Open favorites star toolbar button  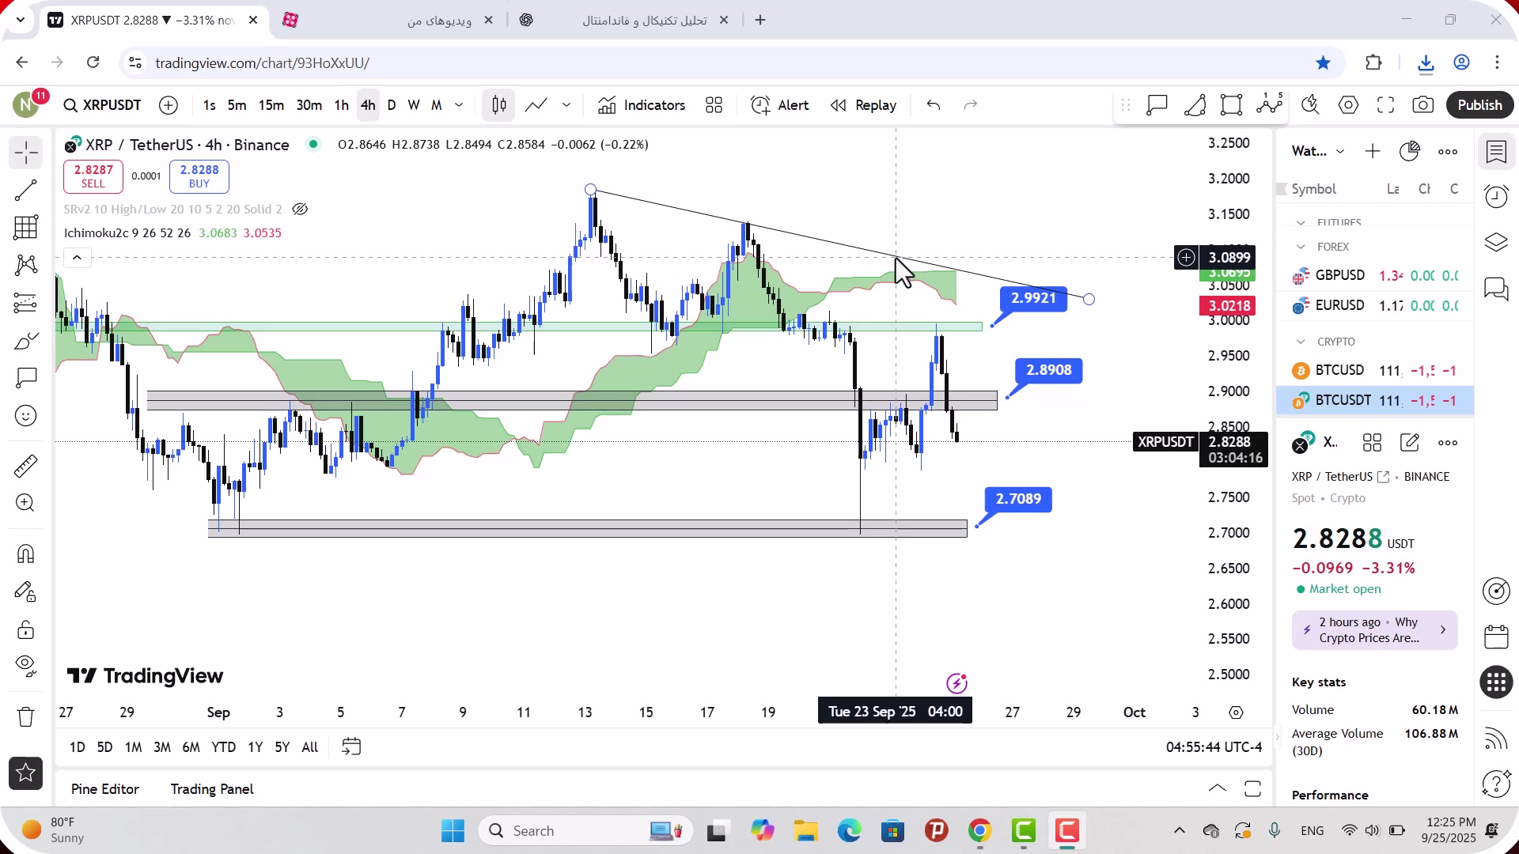[25, 773]
